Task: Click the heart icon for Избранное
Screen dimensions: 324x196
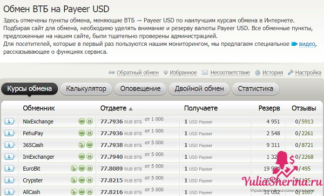Action: pyautogui.click(x=166, y=73)
